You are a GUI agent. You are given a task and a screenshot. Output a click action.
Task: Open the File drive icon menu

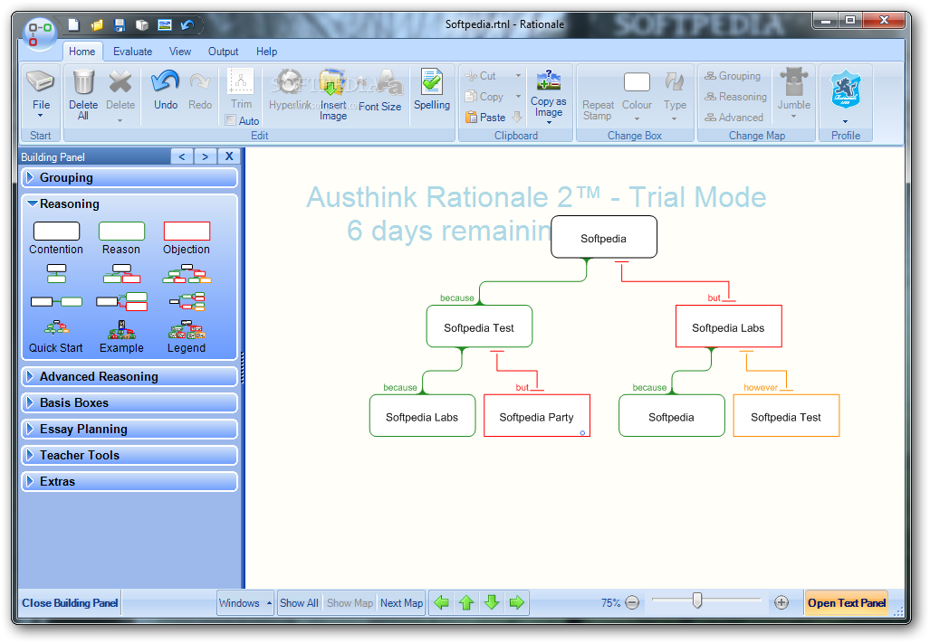click(41, 95)
